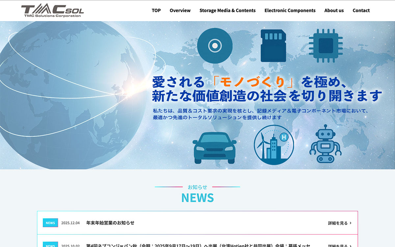This screenshot has height=247, width=395.
Task: Click the optical disc icon
Action: tap(215, 45)
